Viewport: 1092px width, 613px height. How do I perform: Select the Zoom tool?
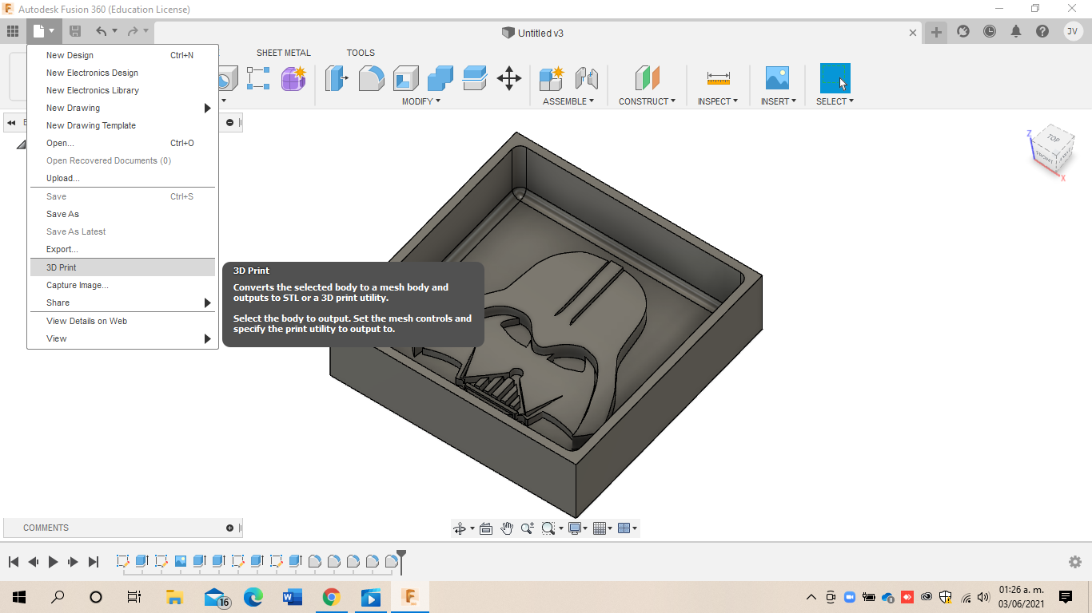(x=528, y=528)
